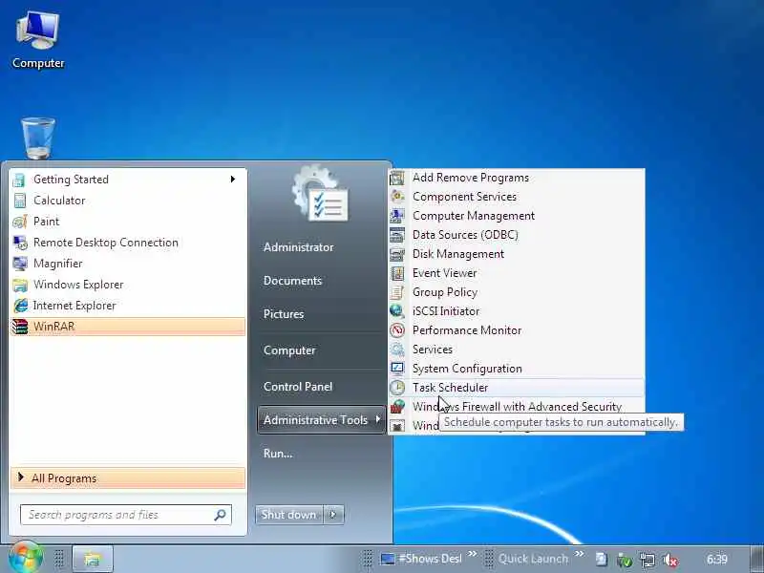
Task: Click the Services gear icon
Action: click(397, 350)
